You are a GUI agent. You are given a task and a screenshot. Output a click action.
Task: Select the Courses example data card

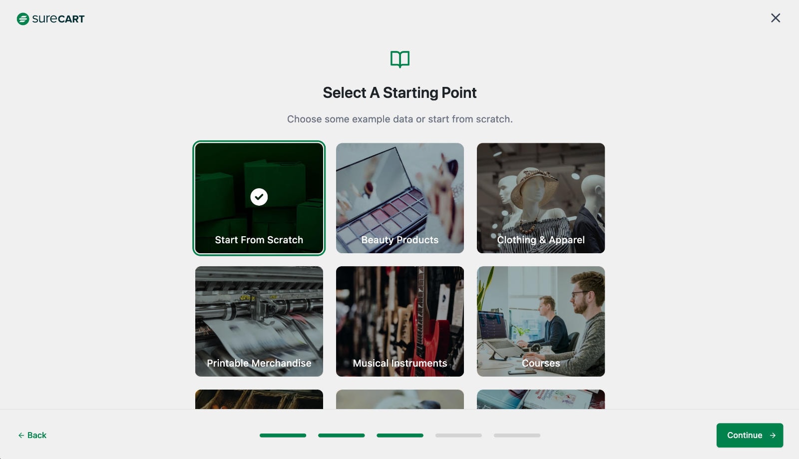(x=541, y=321)
